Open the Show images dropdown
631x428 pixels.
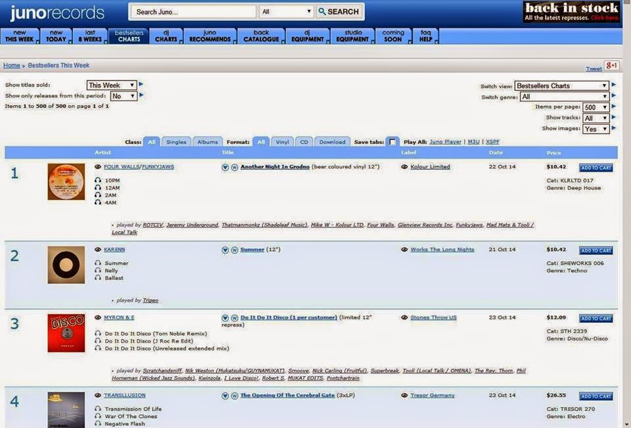pyautogui.click(x=596, y=129)
